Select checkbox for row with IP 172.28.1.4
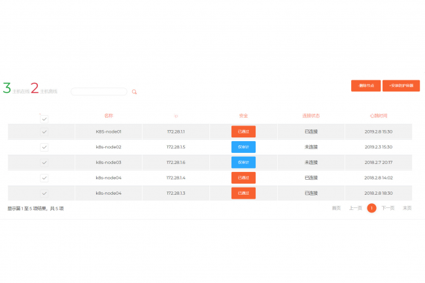The image size is (425, 283). [44, 178]
